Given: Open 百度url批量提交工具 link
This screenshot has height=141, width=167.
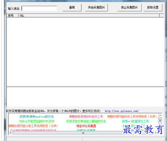Looking at the screenshot, I should (135, 121).
